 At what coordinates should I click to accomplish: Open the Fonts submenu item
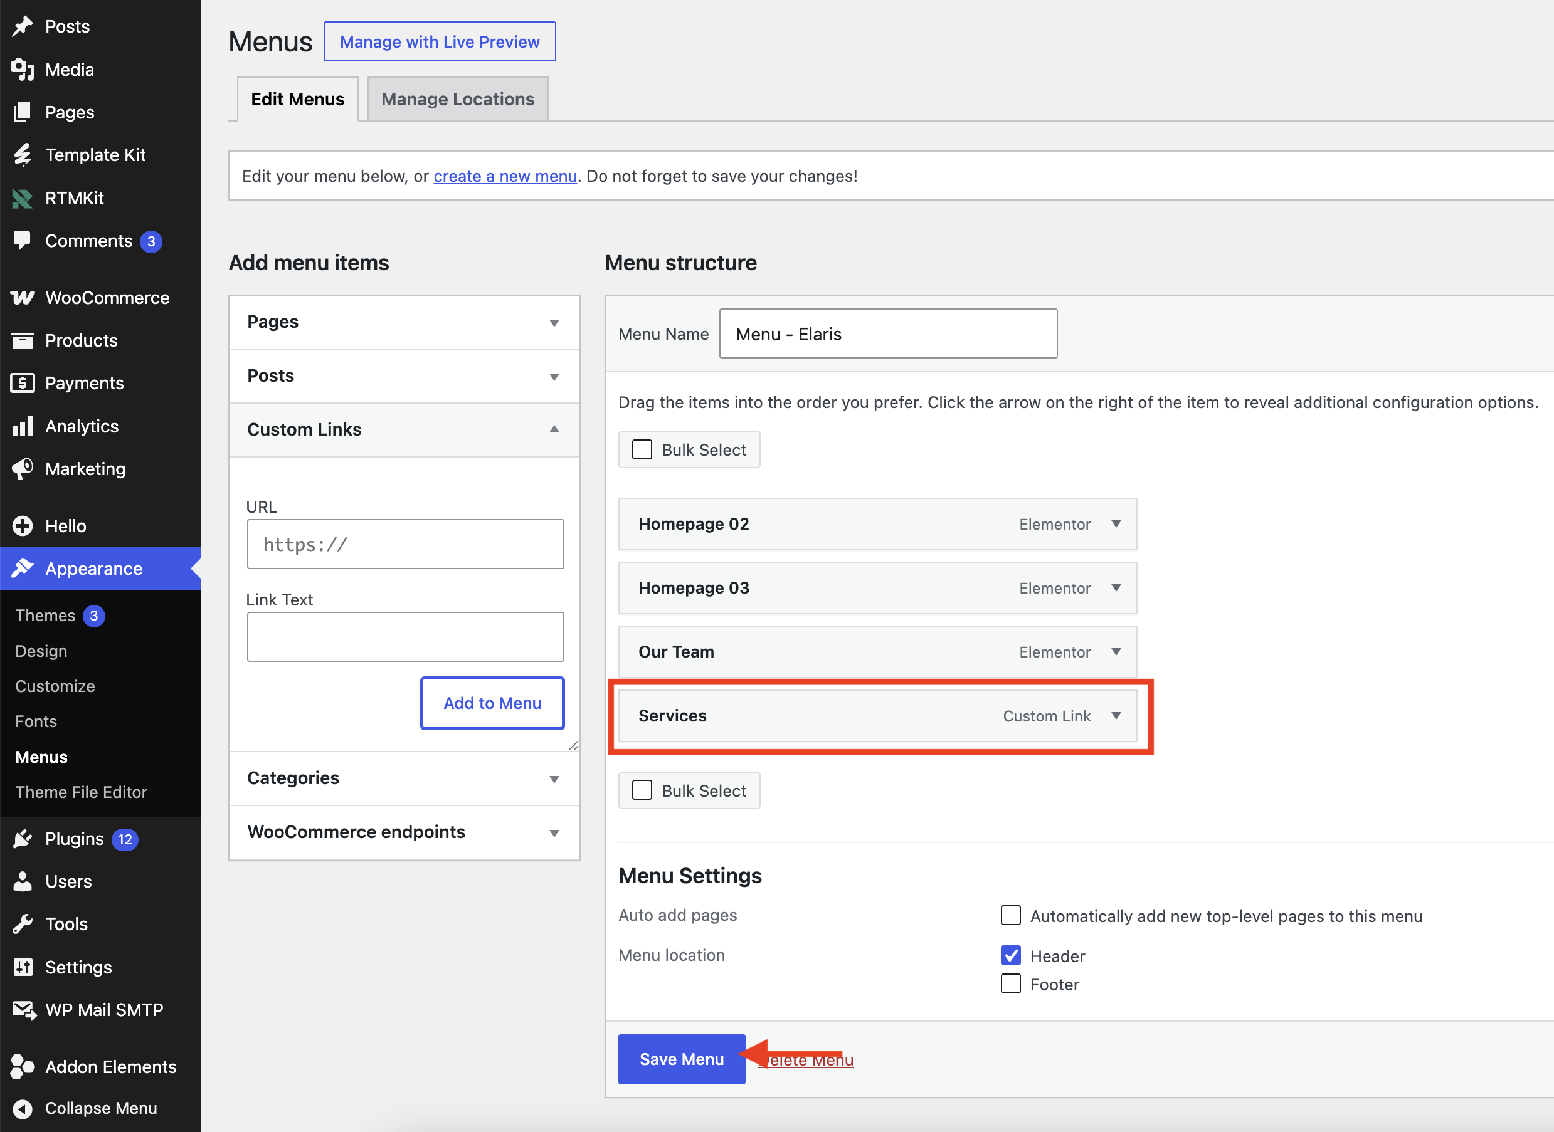coord(36,721)
